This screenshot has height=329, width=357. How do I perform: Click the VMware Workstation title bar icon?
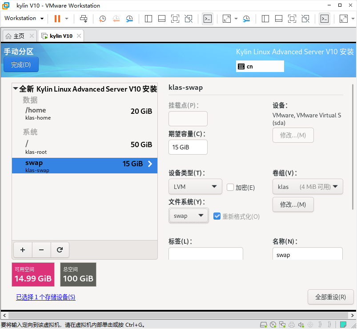6,5
